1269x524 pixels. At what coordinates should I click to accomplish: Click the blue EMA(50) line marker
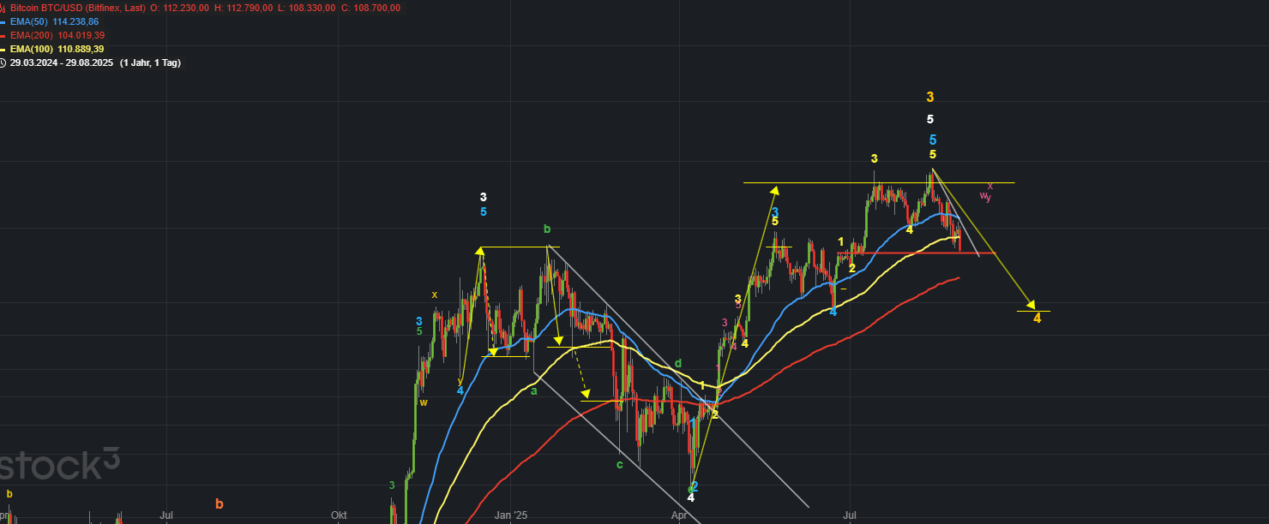[4, 21]
